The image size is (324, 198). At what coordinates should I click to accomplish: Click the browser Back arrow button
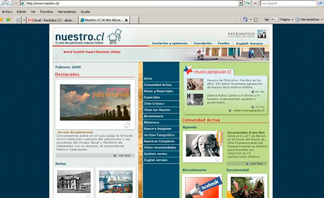(x=2, y=3)
